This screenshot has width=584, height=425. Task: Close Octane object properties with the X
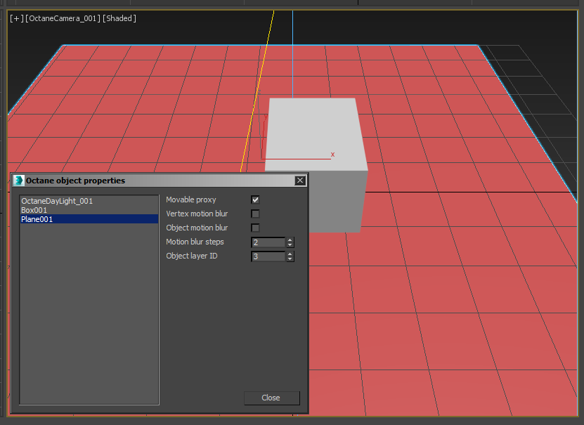300,181
